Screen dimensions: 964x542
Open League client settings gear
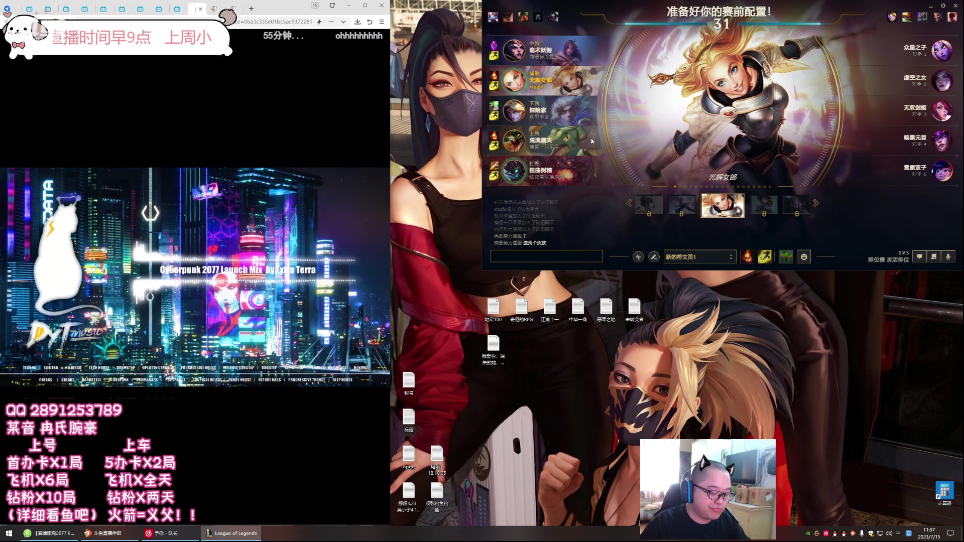(943, 6)
